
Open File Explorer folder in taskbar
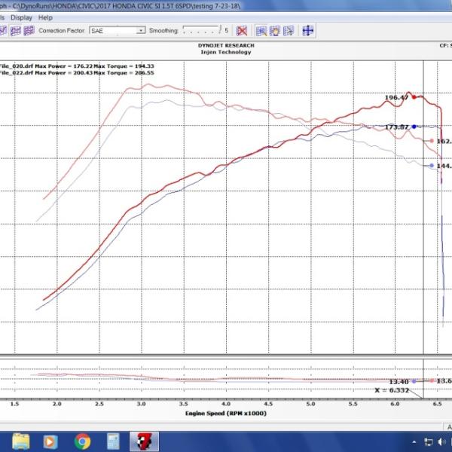pyautogui.click(x=20, y=441)
